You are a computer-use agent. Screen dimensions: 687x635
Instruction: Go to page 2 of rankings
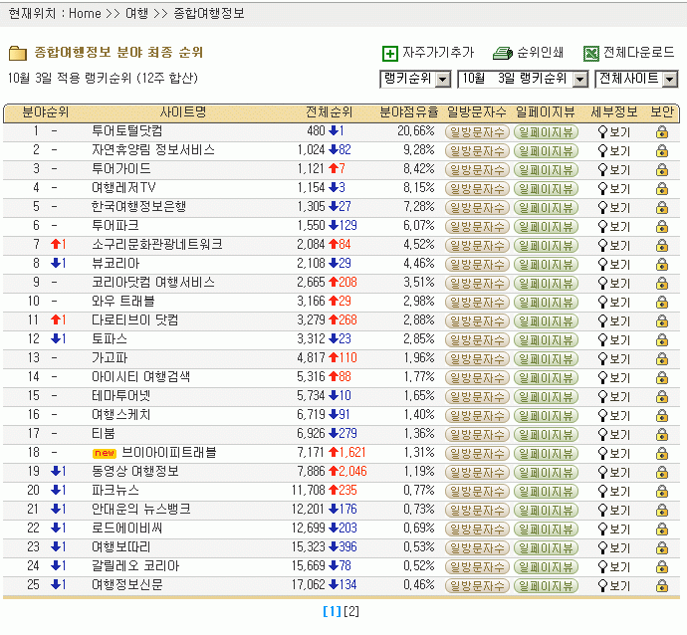351,611
